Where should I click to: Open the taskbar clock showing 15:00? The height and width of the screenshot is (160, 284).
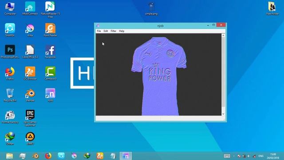coord(273,156)
